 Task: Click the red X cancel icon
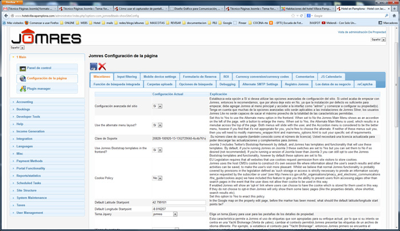tap(102, 66)
